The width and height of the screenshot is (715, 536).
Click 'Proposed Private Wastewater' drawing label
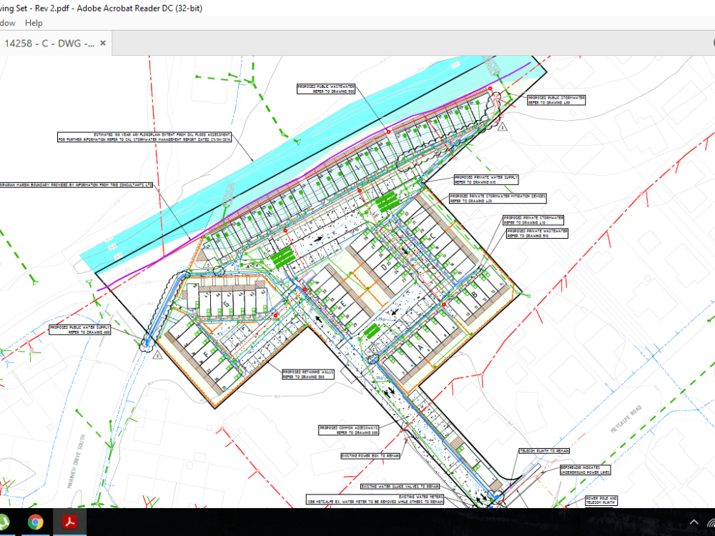[537, 234]
